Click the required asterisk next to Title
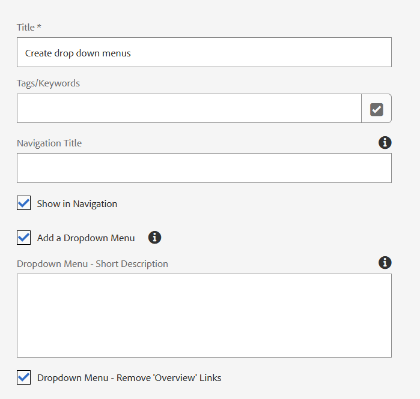 pos(39,27)
